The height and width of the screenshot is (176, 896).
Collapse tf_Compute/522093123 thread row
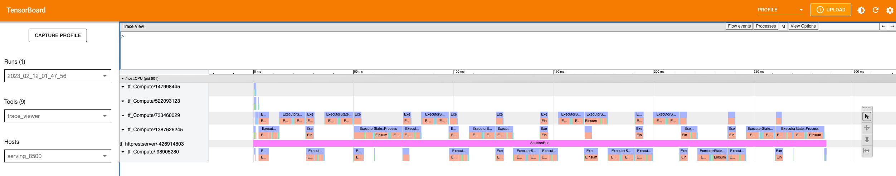click(123, 101)
